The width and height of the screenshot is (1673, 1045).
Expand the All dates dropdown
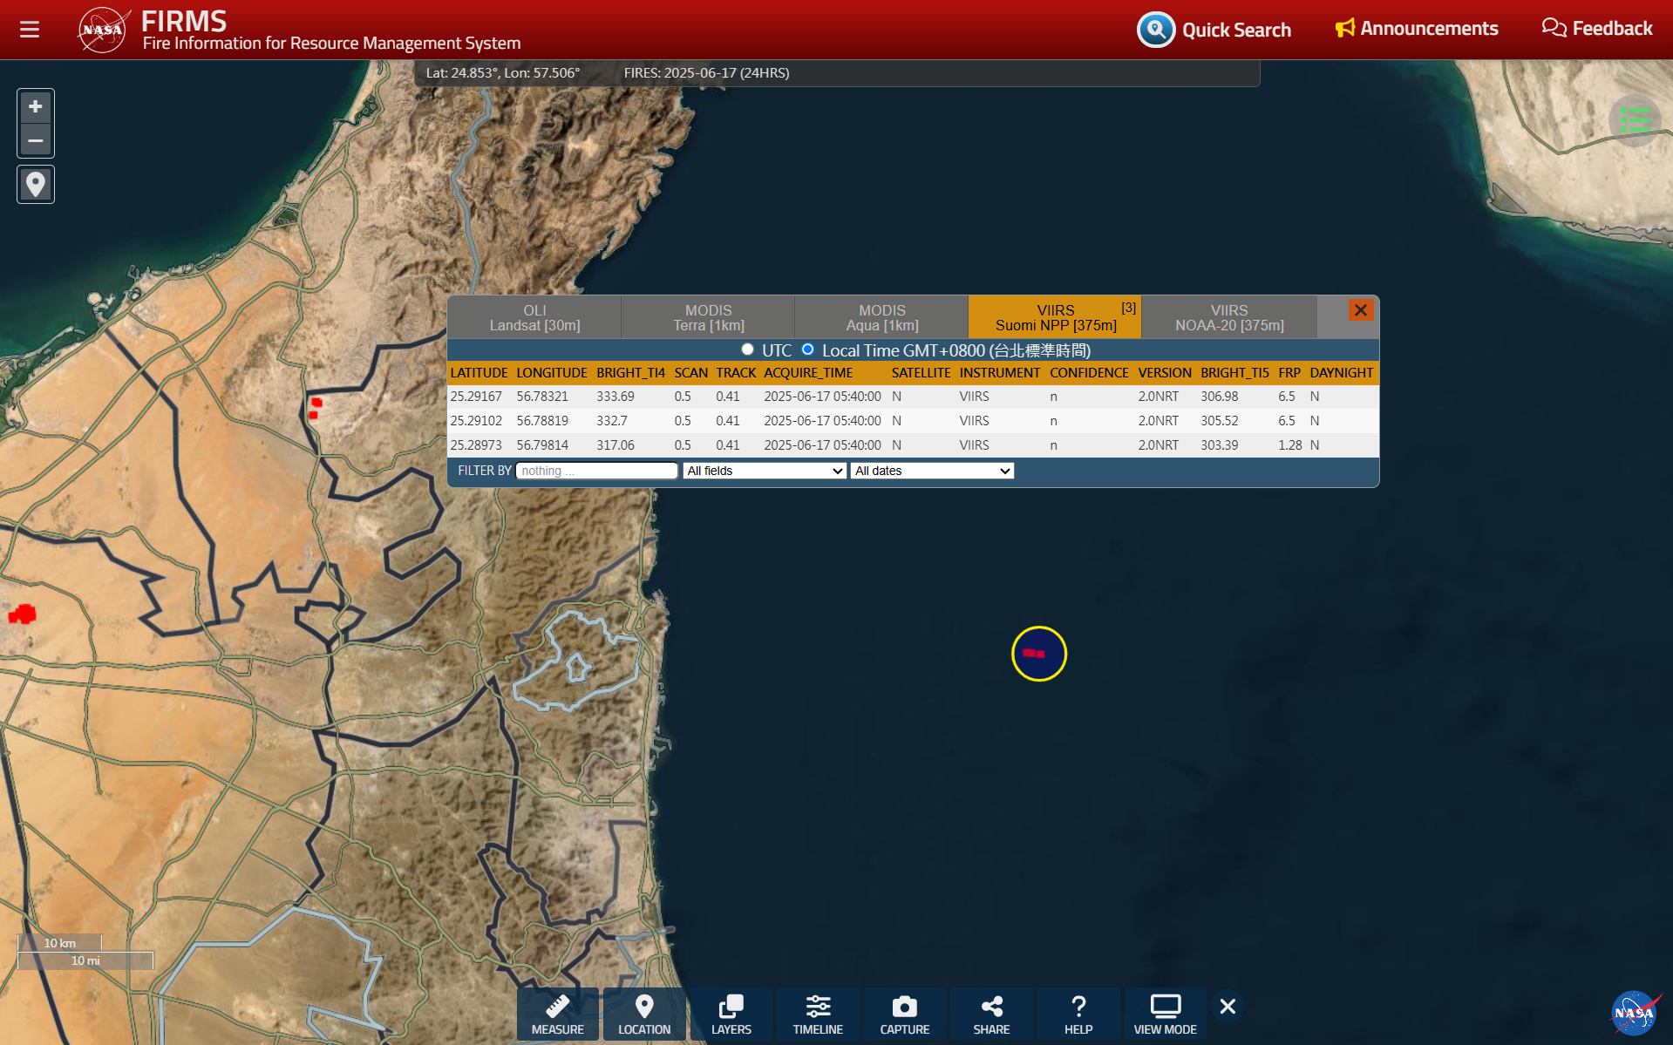point(932,471)
